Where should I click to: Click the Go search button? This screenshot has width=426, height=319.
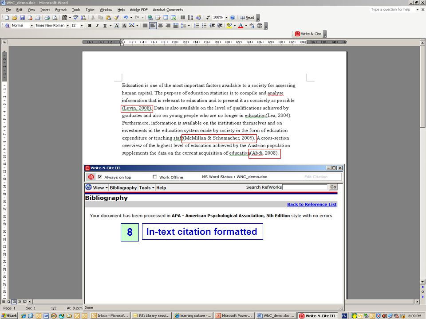pyautogui.click(x=333, y=187)
